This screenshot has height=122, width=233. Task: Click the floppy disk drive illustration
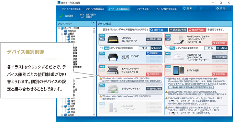coord(113,57)
